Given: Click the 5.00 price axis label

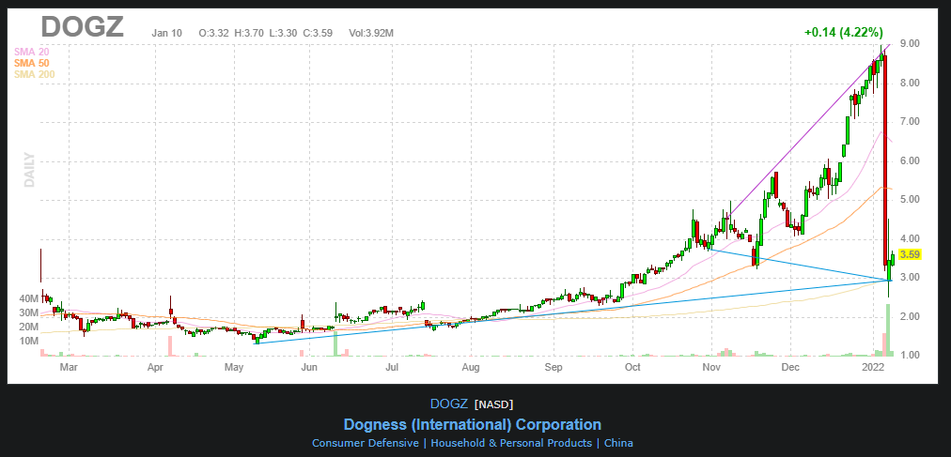Looking at the screenshot, I should click(910, 200).
